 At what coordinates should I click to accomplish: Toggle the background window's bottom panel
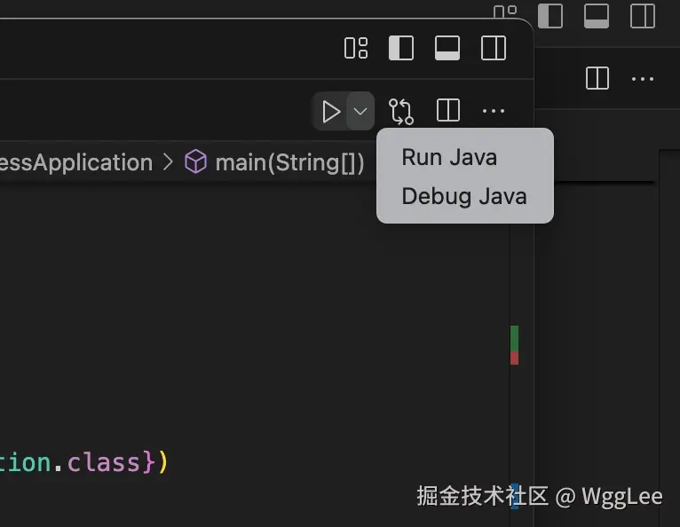tap(597, 16)
